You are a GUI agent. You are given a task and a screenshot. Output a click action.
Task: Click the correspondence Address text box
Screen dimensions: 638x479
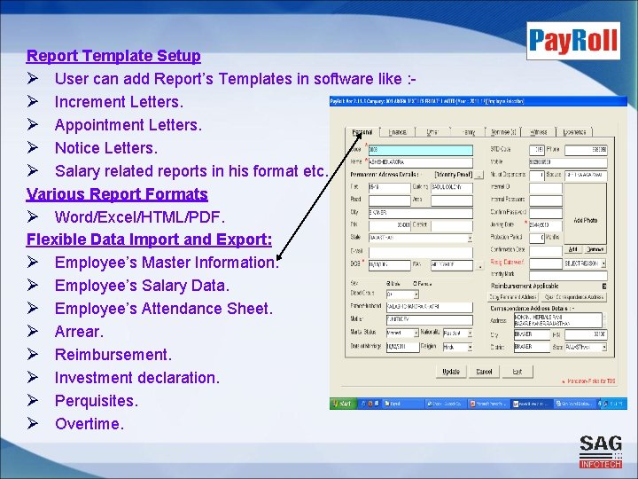pyautogui.click(x=557, y=320)
